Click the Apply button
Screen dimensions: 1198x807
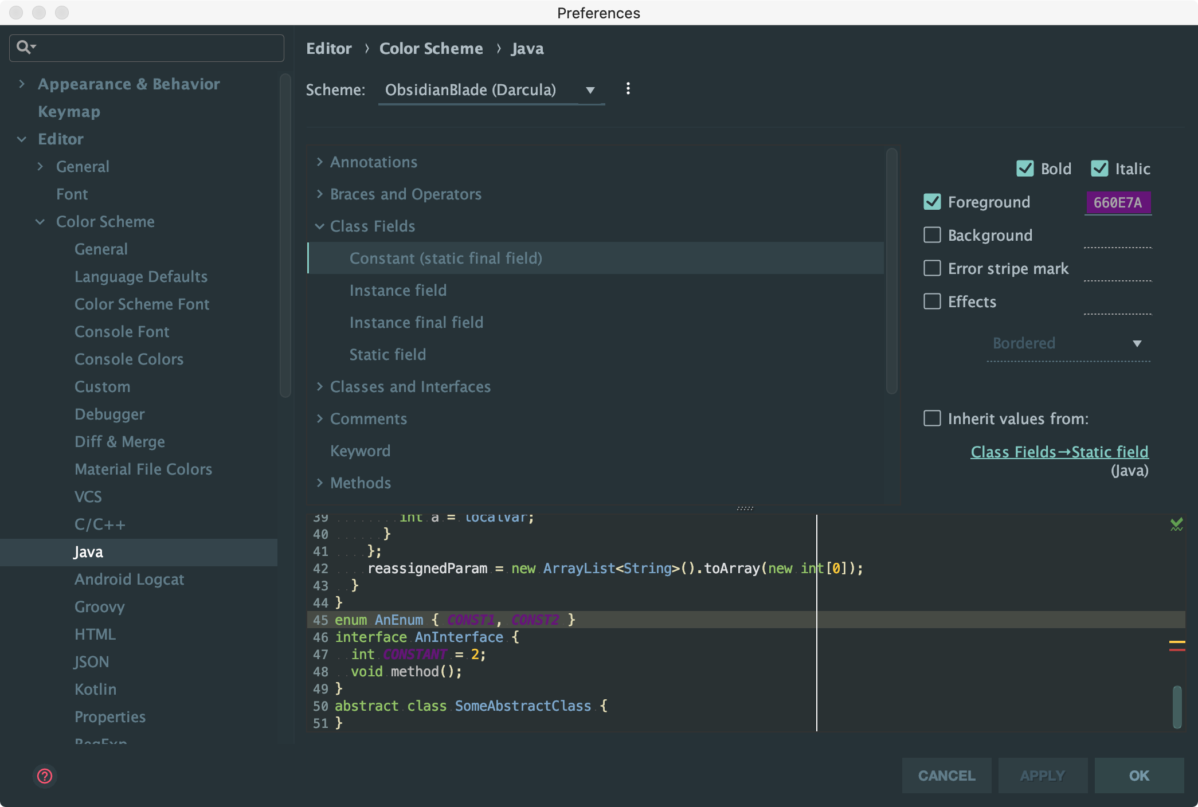1042,775
